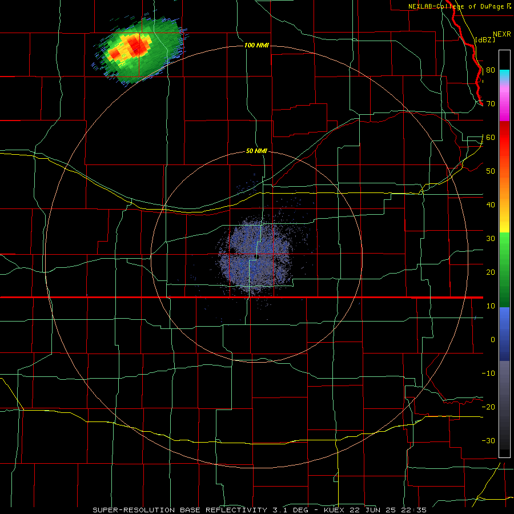
Task: Click the -20 value on dBZ scale
Action: click(488, 407)
